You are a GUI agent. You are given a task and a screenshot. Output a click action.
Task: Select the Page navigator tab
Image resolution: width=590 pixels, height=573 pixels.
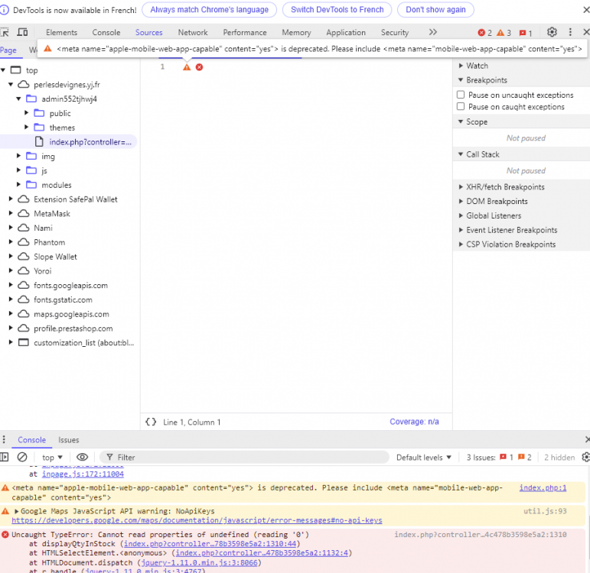click(x=8, y=50)
